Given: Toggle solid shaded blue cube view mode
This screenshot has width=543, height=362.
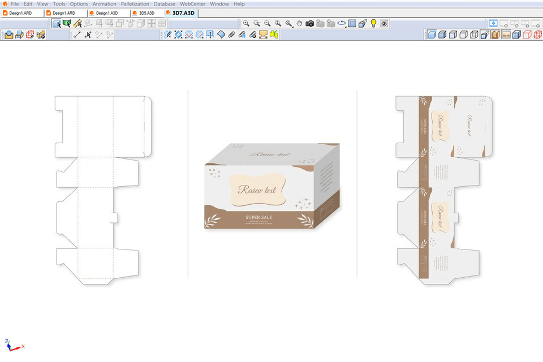Looking at the screenshot, I should (432, 35).
